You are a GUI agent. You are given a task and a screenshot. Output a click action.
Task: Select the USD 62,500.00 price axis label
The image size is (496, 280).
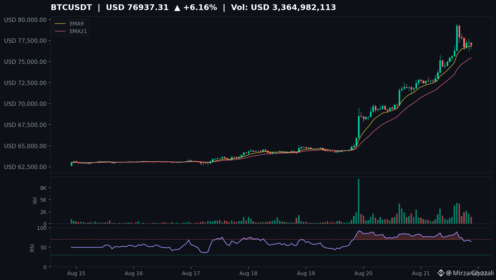(25, 167)
